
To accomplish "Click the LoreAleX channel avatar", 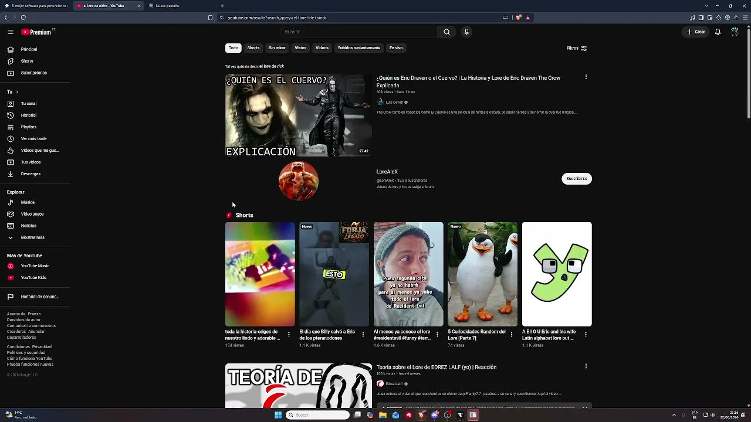I will coord(299,181).
